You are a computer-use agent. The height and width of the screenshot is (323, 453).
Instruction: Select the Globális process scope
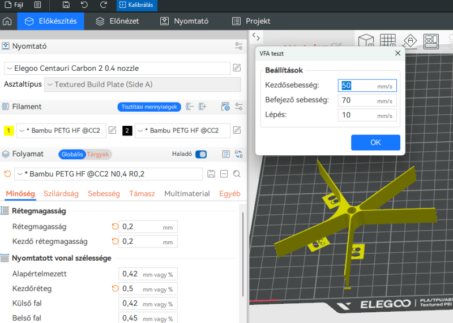pyautogui.click(x=72, y=154)
